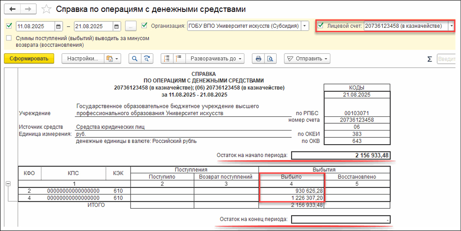Screen dimensions: 461x231
Task: Click the sum (Σ) icon
Action: (x=429, y=59)
